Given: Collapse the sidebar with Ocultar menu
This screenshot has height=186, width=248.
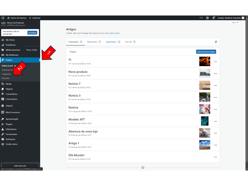Looking at the screenshot, I should point(11,144).
